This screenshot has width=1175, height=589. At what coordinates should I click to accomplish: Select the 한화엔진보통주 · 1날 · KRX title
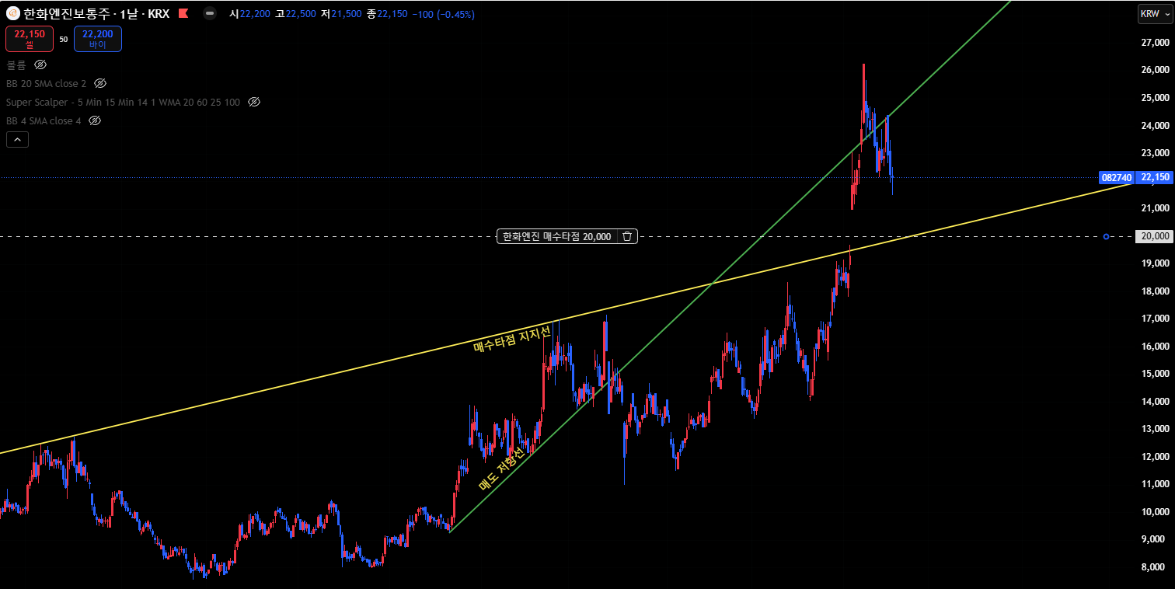(x=96, y=14)
